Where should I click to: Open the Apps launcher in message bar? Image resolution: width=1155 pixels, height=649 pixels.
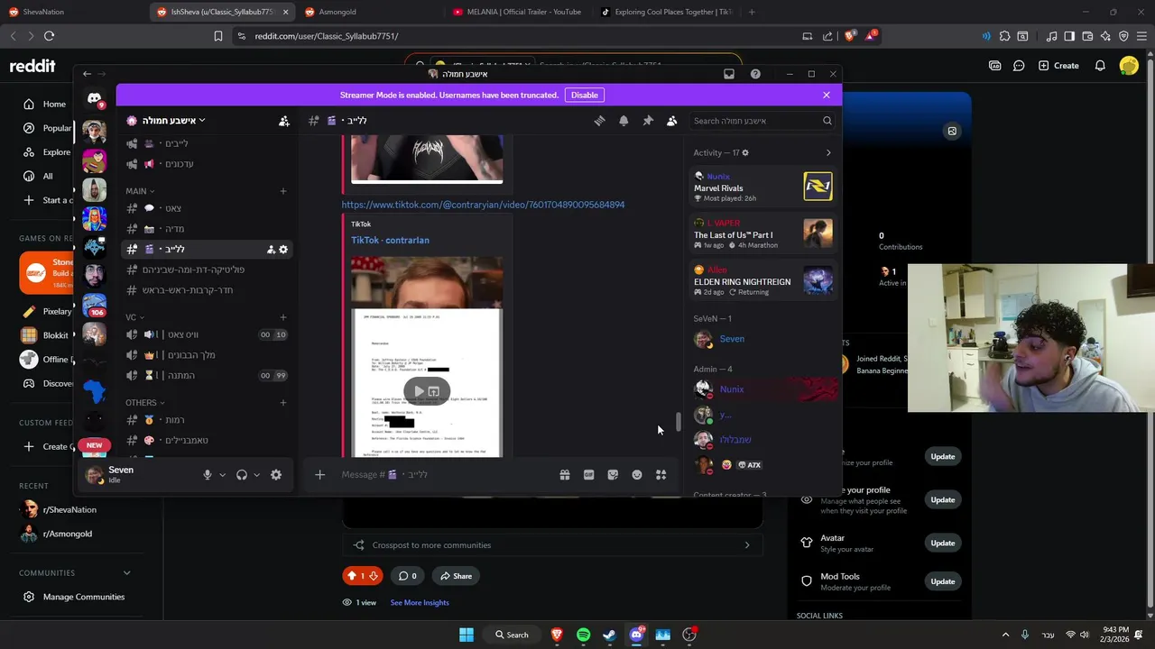coord(661,475)
